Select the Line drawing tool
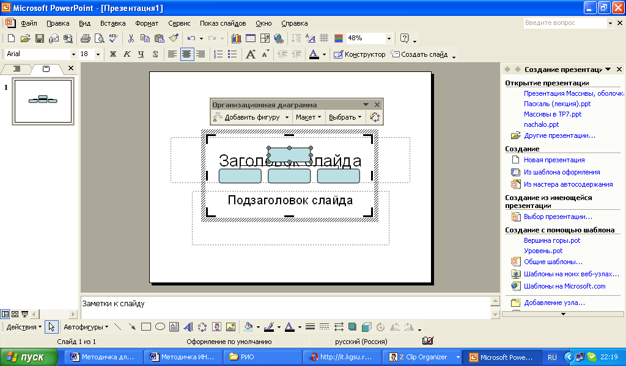The width and height of the screenshot is (626, 366). (x=118, y=327)
